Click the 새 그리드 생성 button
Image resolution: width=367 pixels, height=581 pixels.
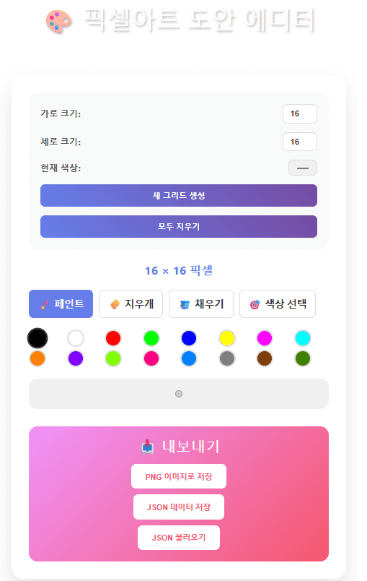coord(179,196)
